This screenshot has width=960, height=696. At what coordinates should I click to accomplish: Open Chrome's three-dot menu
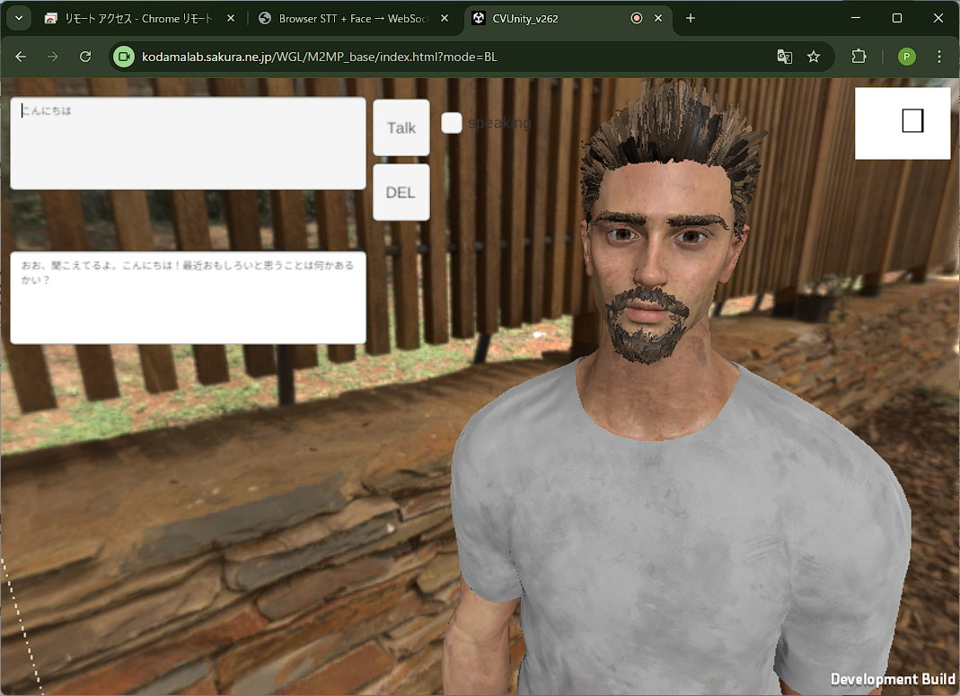(x=939, y=57)
